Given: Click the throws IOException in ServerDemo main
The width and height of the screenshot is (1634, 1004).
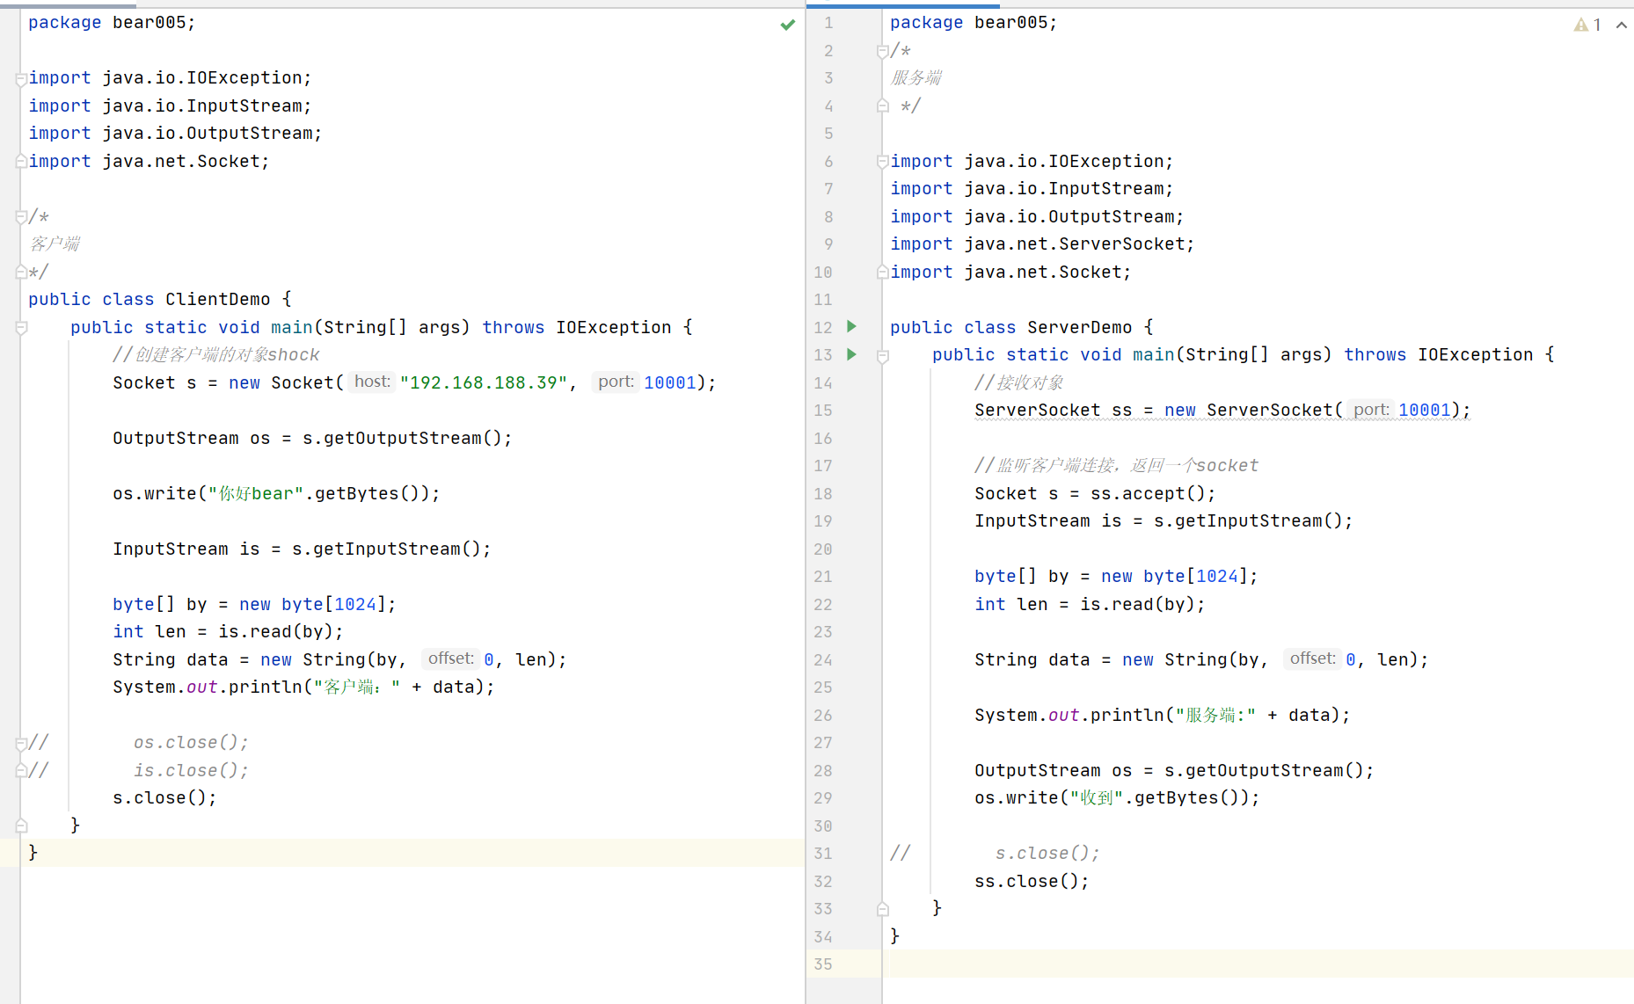Looking at the screenshot, I should click(1439, 354).
